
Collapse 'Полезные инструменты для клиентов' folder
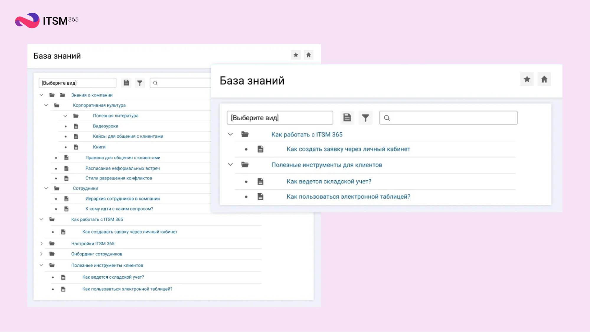click(231, 165)
